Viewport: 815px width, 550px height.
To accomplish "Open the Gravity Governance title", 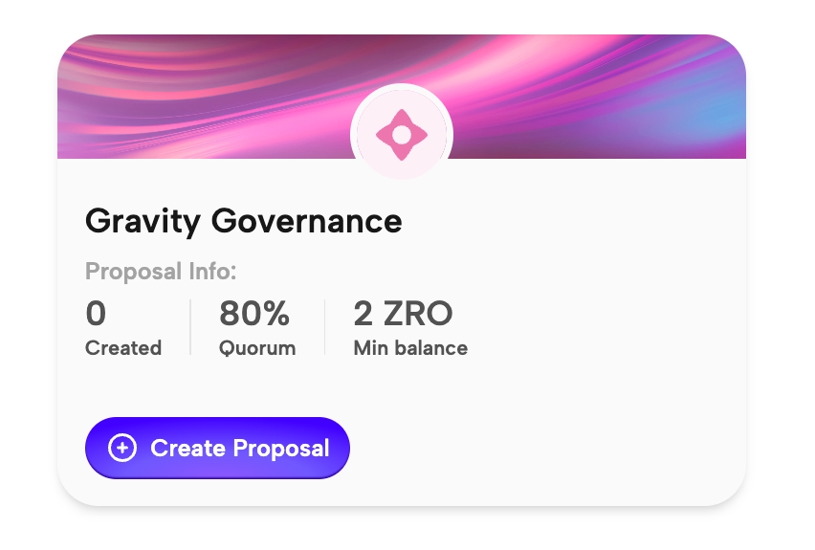I will 243,222.
